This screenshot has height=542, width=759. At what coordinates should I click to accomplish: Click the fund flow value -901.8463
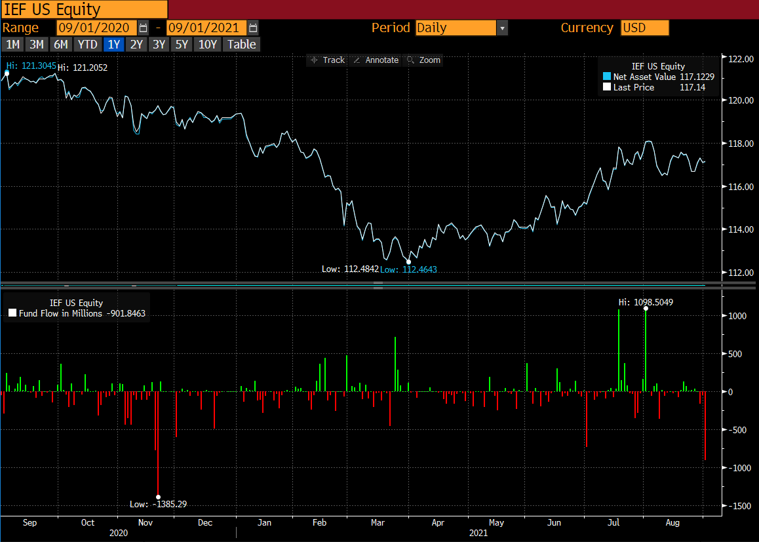point(125,313)
